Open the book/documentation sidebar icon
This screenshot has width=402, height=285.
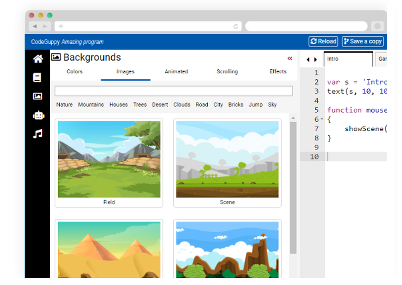click(37, 77)
